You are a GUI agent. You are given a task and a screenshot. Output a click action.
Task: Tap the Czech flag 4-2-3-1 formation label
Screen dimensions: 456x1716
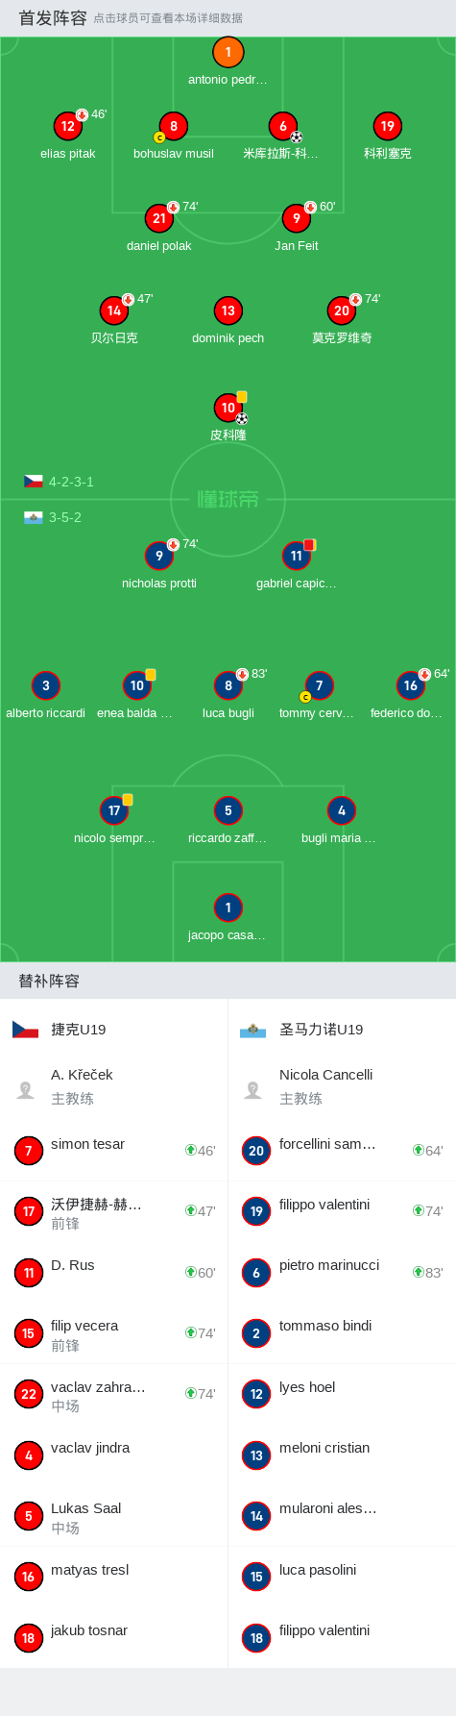tap(59, 482)
